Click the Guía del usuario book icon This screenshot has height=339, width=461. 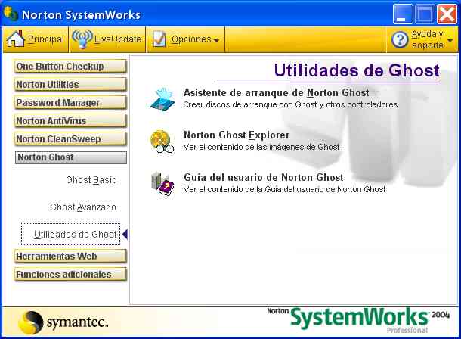coord(162,184)
